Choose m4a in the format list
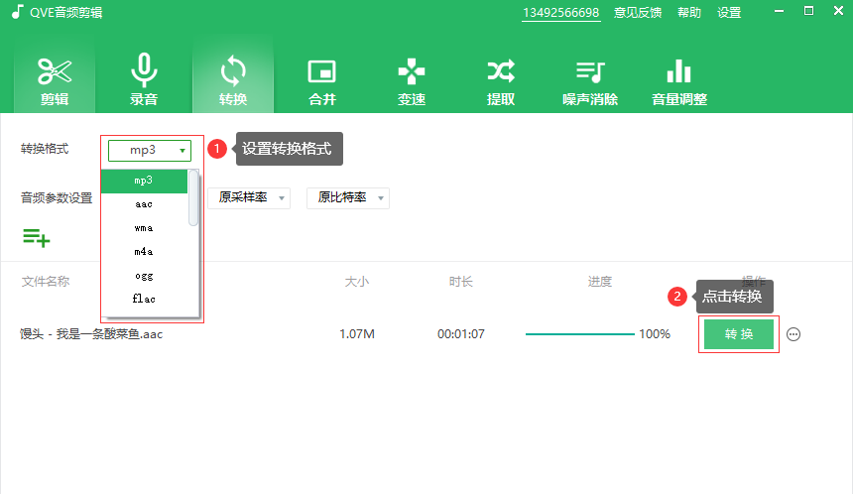The height and width of the screenshot is (494, 853). (x=144, y=252)
